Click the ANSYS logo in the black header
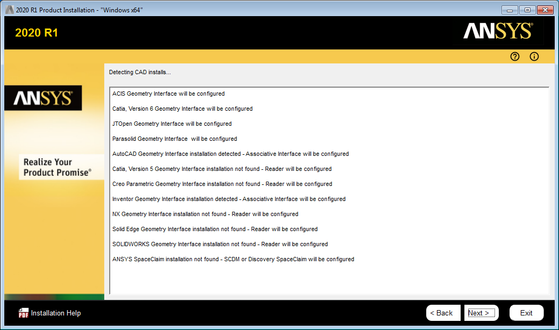The width and height of the screenshot is (559, 330). coord(498,31)
